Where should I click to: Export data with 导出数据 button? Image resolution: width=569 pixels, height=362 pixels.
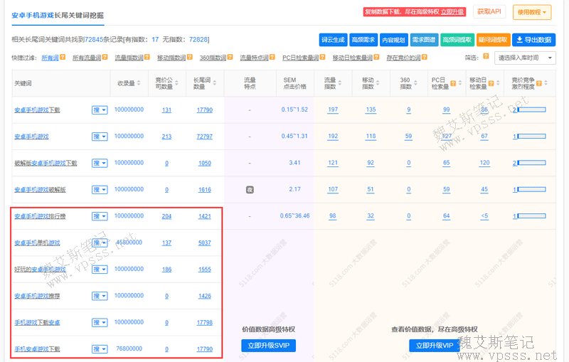534,40
